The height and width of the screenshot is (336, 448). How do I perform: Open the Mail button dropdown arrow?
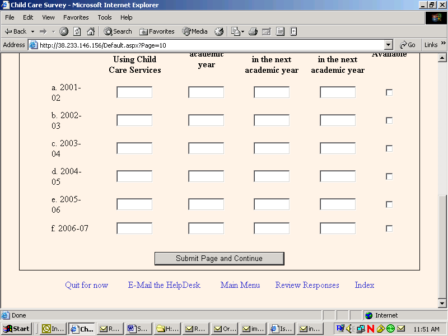point(243,31)
